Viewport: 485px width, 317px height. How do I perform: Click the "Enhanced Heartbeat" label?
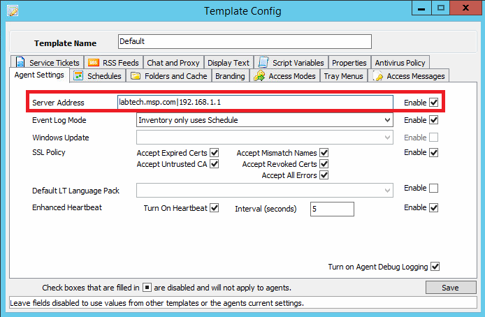pos(67,207)
